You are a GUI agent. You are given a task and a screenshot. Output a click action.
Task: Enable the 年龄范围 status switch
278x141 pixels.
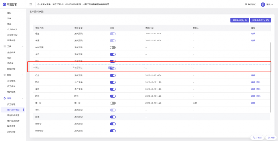pyautogui.click(x=113, y=48)
